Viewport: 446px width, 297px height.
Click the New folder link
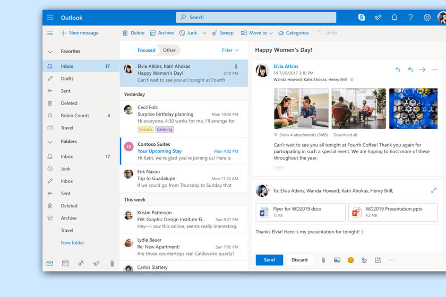[73, 243]
